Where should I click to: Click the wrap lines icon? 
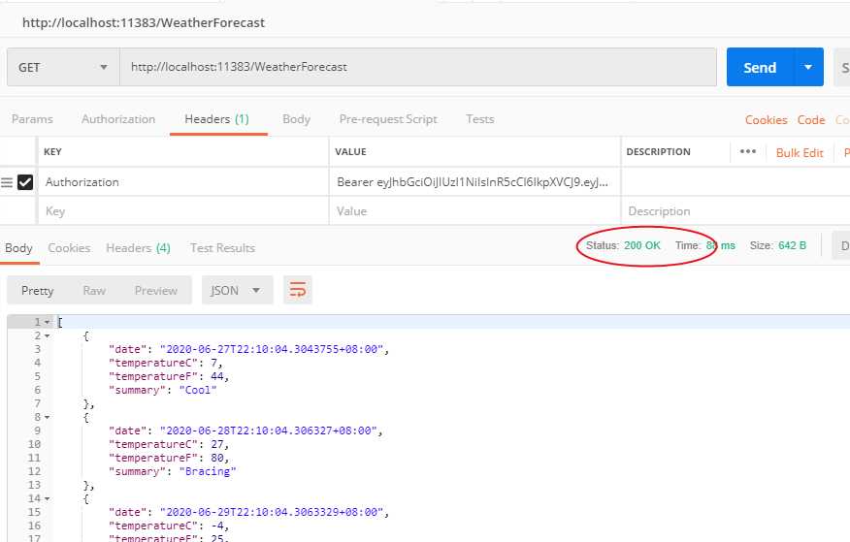click(x=298, y=290)
